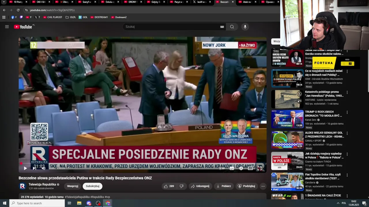Open File Explorer from the taskbar
The height and width of the screenshot is (207, 369).
tap(79, 203)
